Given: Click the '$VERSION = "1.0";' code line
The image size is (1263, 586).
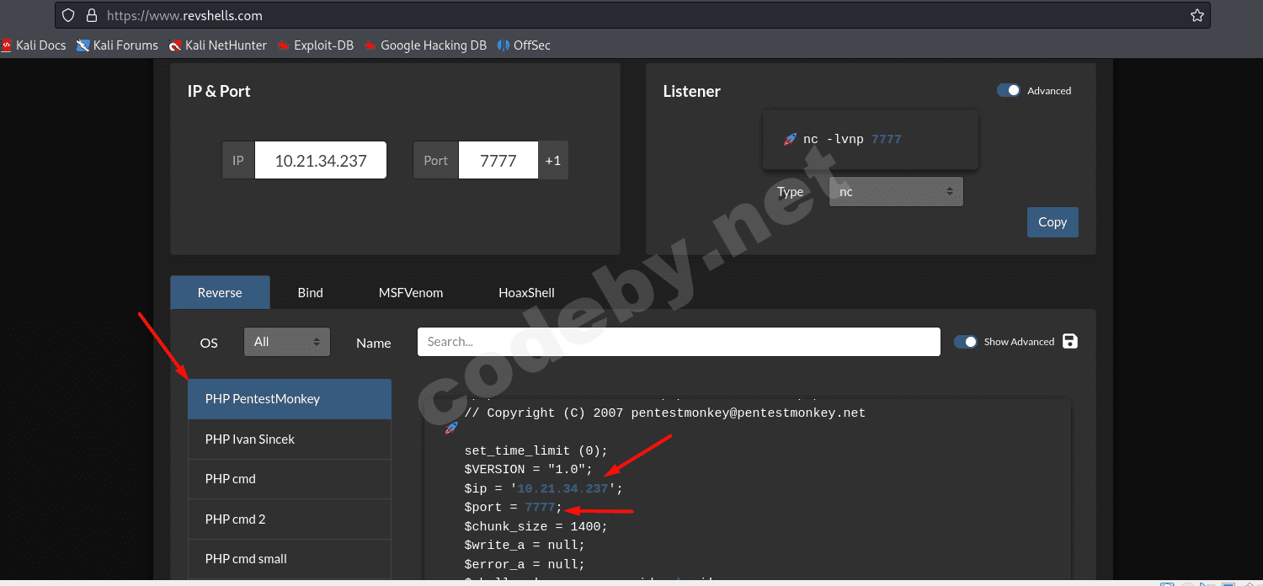Looking at the screenshot, I should 528,469.
